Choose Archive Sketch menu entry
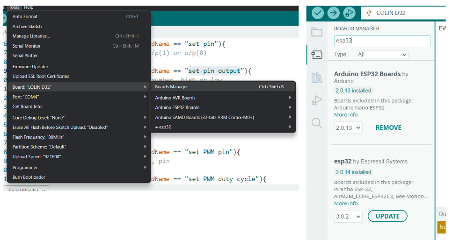This screenshot has width=453, height=240. point(79,27)
